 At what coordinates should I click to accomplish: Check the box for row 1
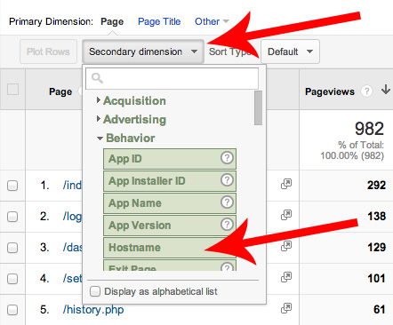12,186
